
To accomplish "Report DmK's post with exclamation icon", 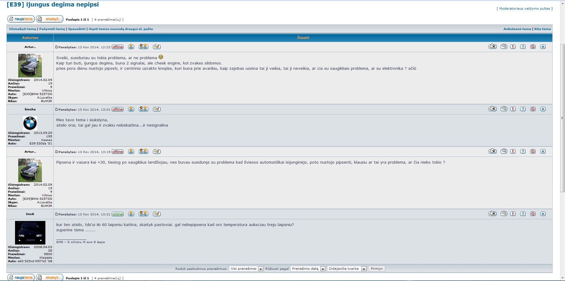I will point(513,214).
